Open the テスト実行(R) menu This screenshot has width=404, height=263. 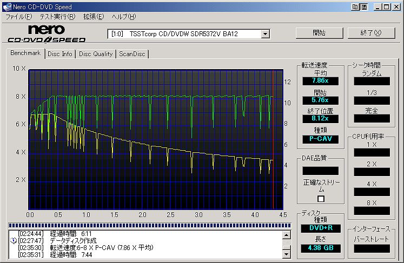[57, 17]
